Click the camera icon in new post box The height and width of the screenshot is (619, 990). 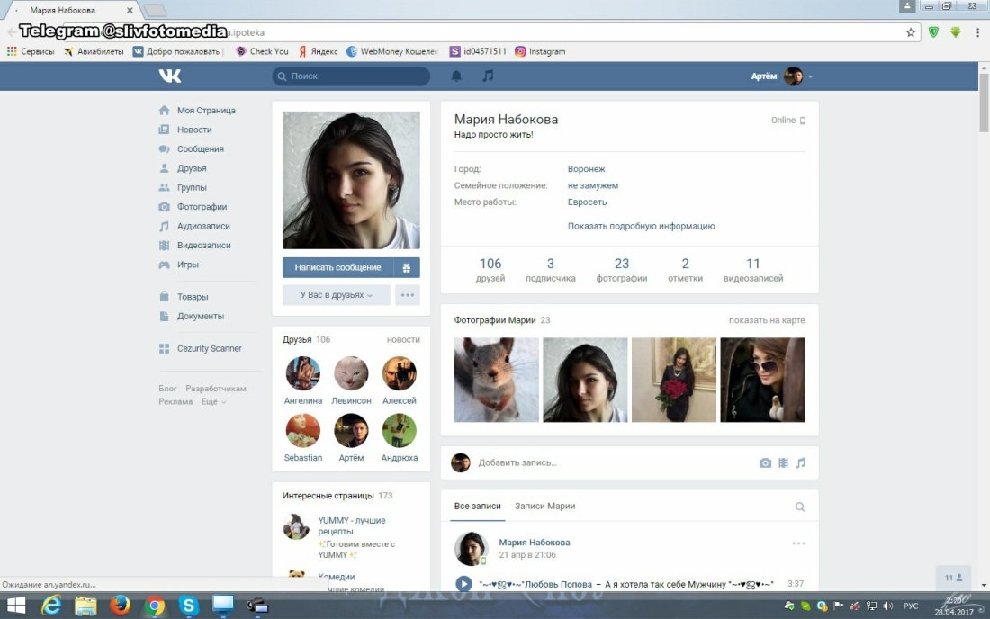(765, 462)
